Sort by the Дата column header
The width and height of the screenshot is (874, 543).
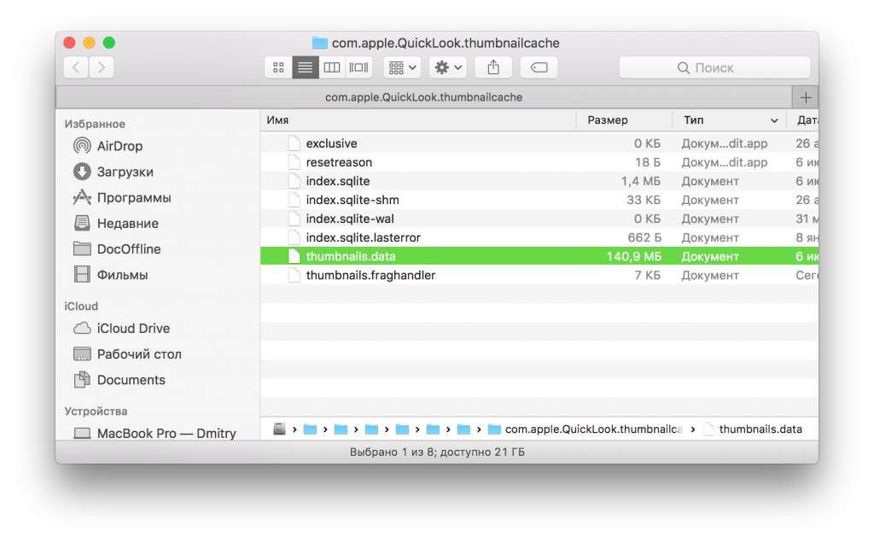coord(802,120)
